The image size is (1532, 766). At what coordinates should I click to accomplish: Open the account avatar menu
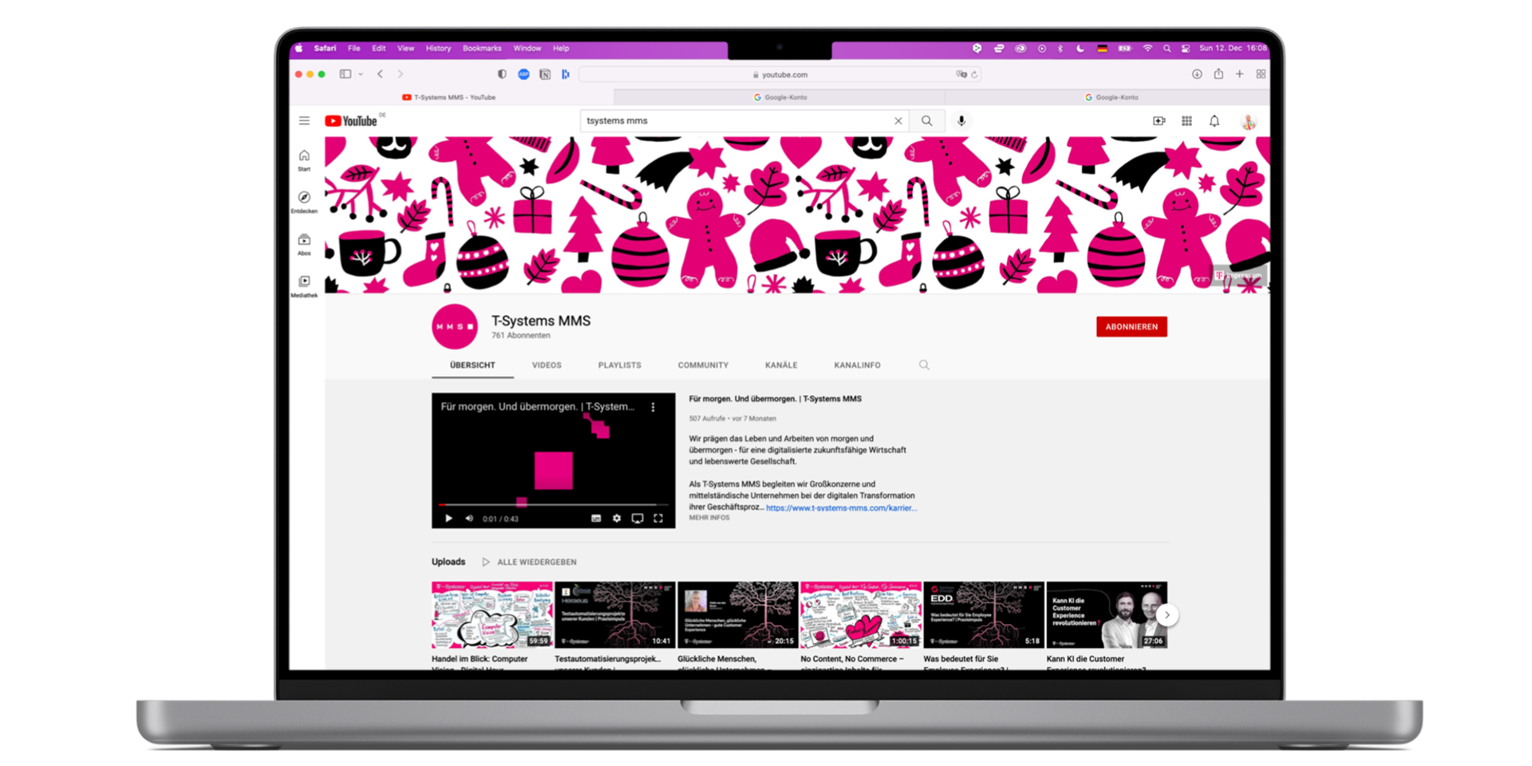click(1249, 121)
